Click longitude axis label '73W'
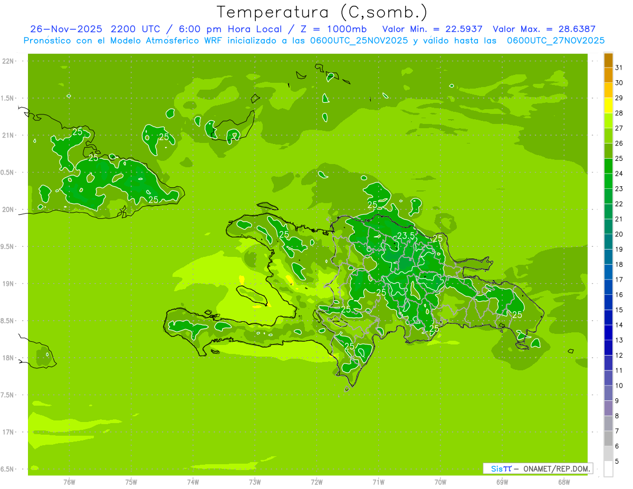 [255, 482]
